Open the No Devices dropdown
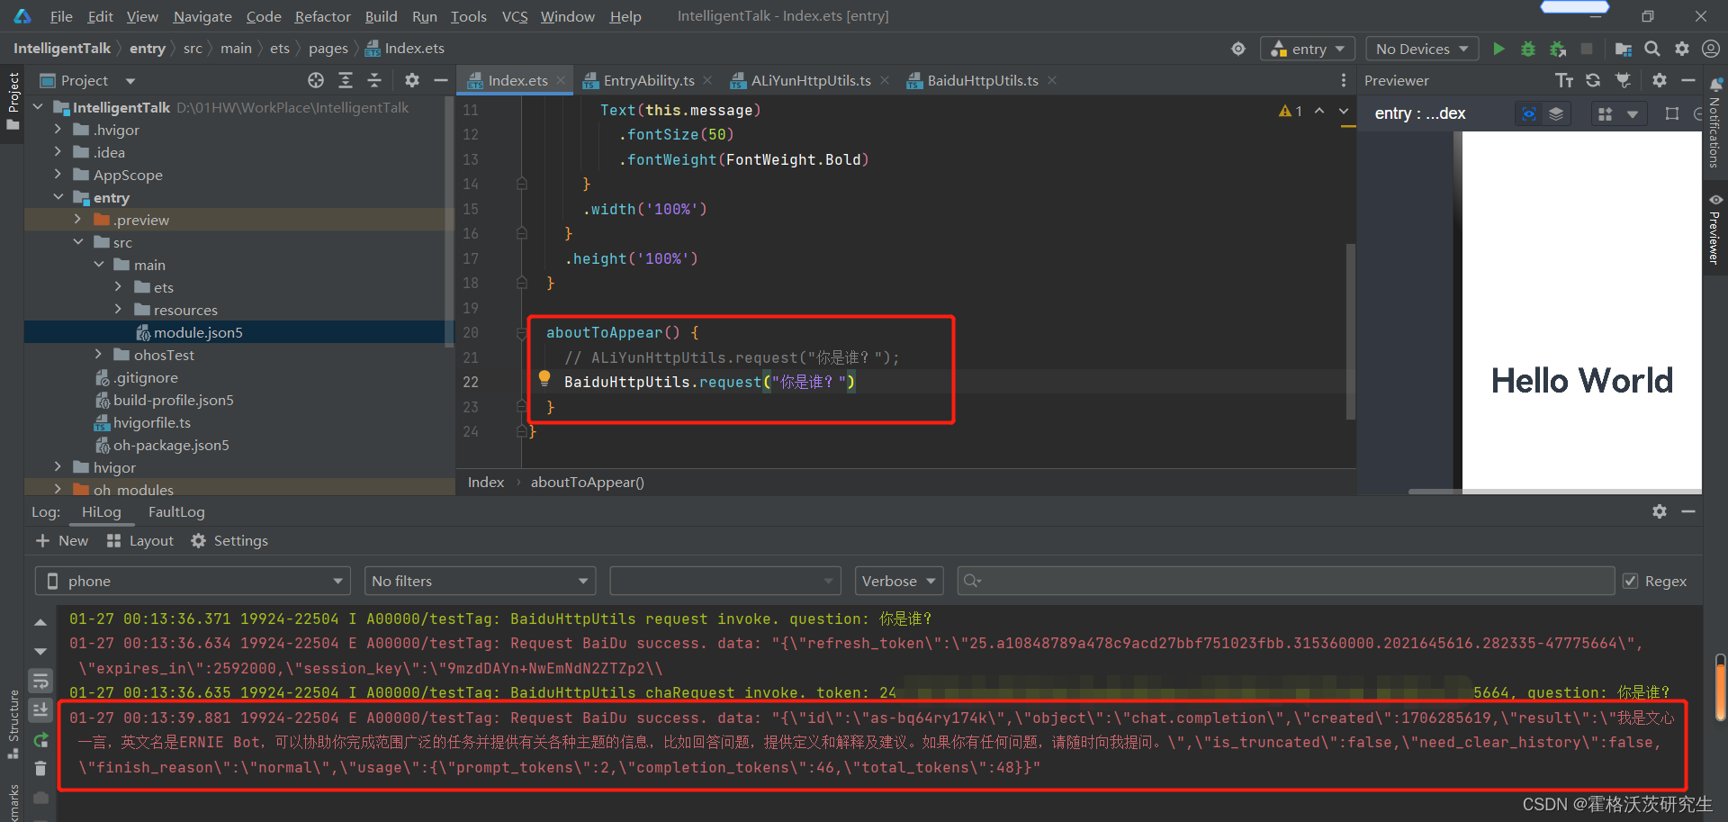Image resolution: width=1728 pixels, height=822 pixels. click(x=1422, y=49)
